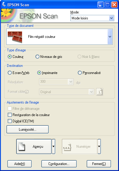Click the film negative thumbnail icon
This screenshot has width=119, height=171.
pyautogui.click(x=15, y=37)
